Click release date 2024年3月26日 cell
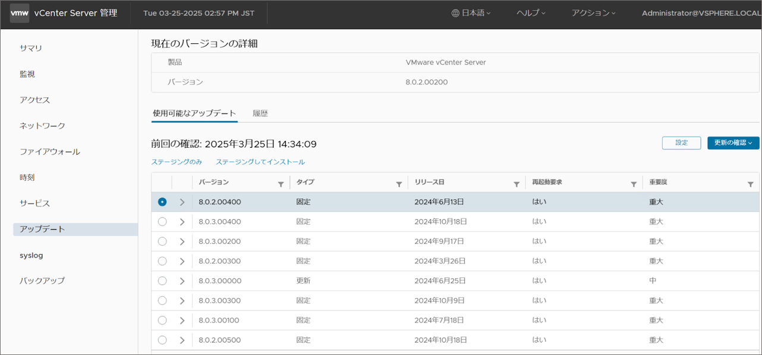 [440, 261]
